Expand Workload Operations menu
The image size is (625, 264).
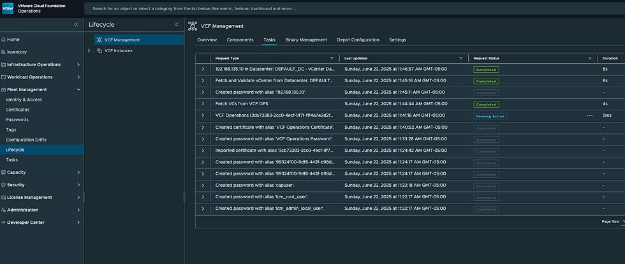point(78,77)
